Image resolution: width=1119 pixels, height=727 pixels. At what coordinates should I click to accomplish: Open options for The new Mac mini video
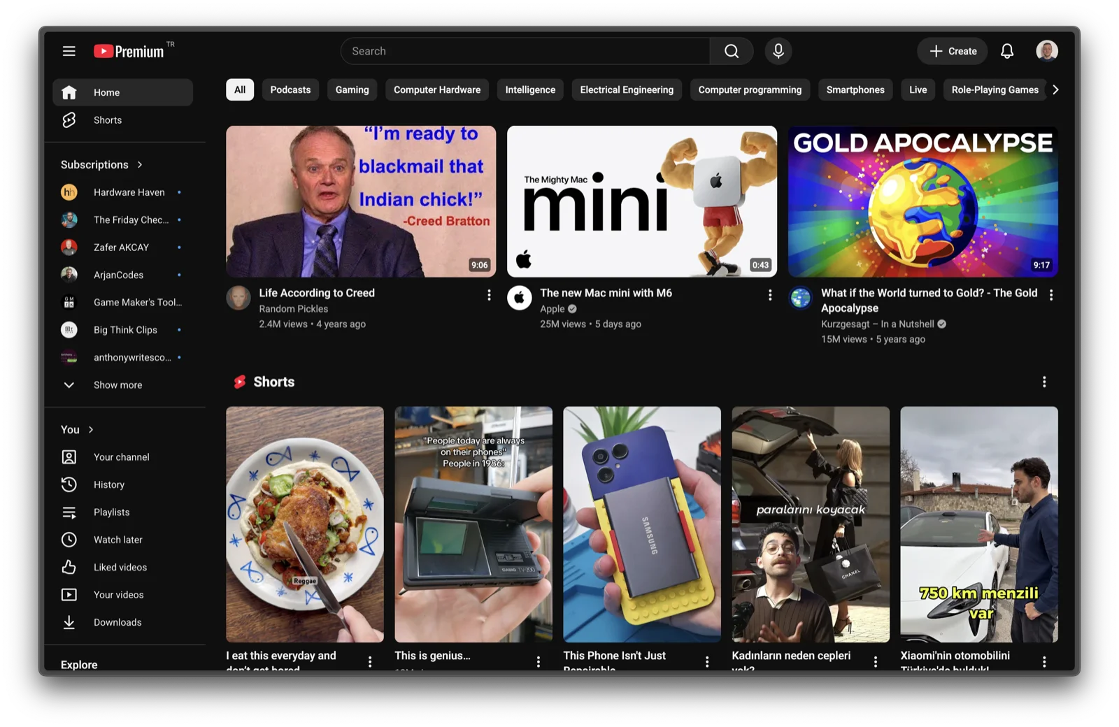click(770, 295)
